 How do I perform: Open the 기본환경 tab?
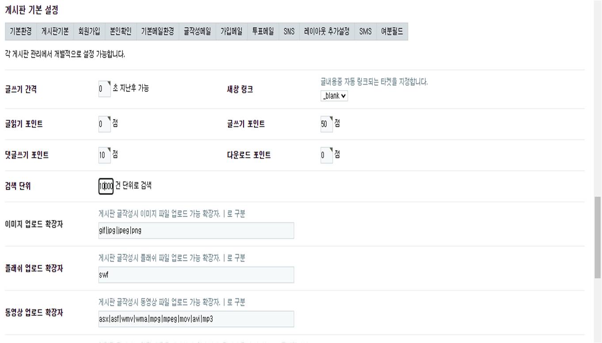coord(21,31)
